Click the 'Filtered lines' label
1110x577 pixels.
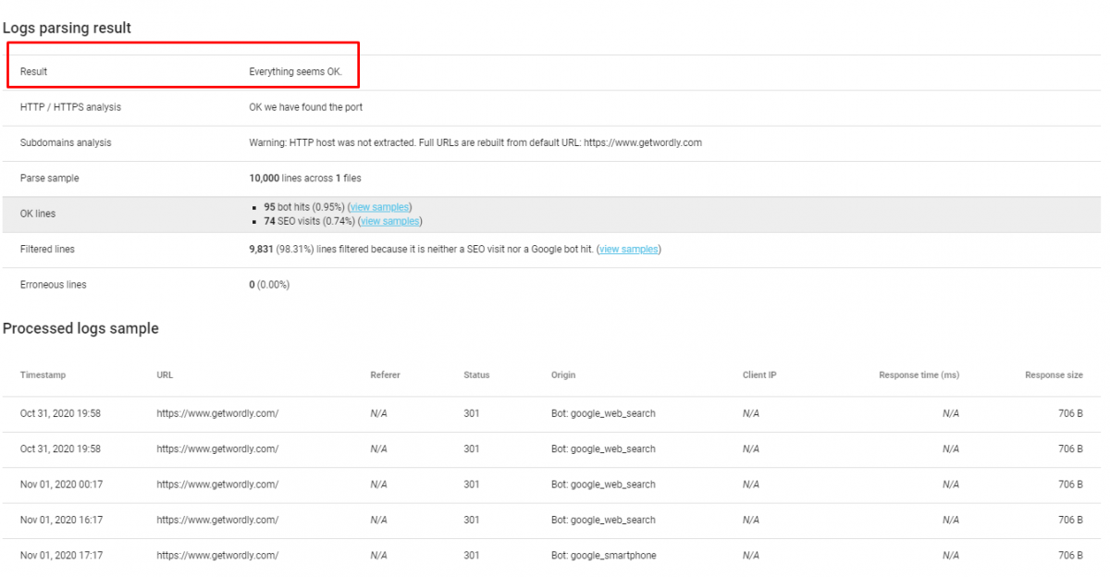click(48, 250)
